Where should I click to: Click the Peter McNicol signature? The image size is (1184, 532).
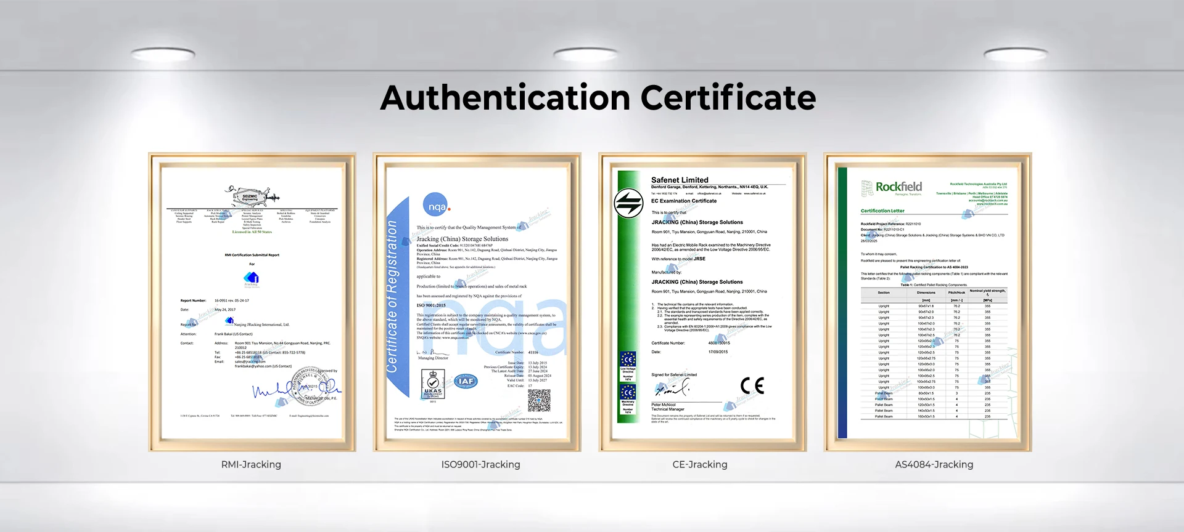[x=672, y=389]
